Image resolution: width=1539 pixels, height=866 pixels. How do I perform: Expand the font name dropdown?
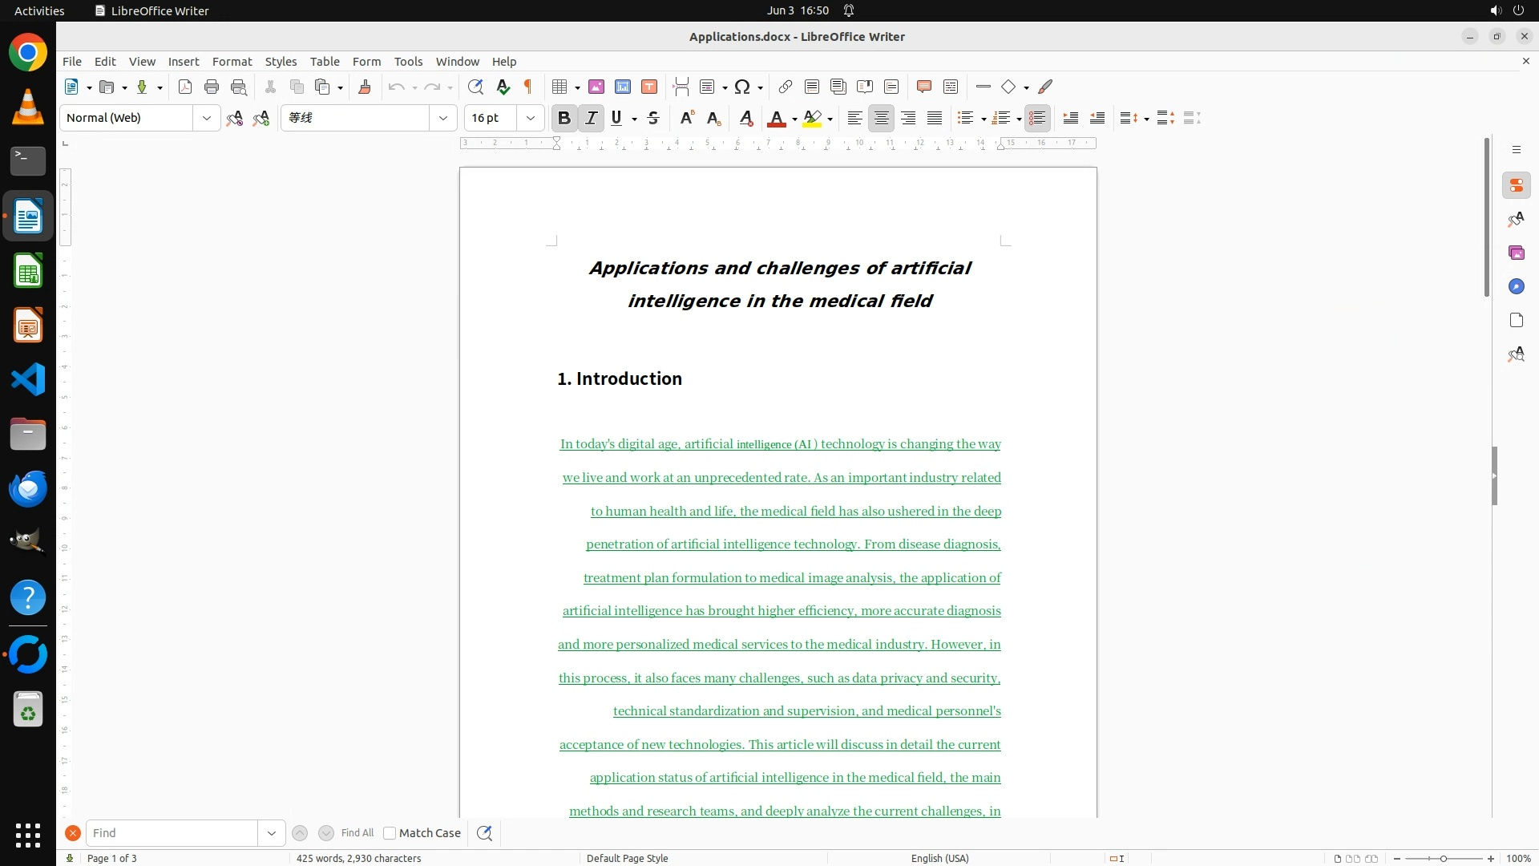tap(442, 118)
